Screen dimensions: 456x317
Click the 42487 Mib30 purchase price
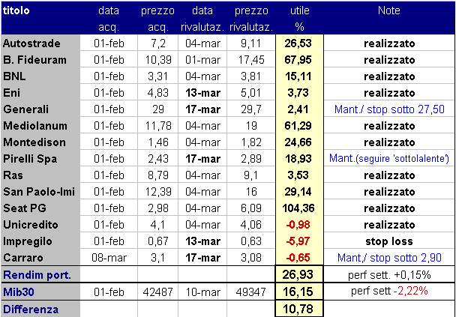(x=158, y=292)
